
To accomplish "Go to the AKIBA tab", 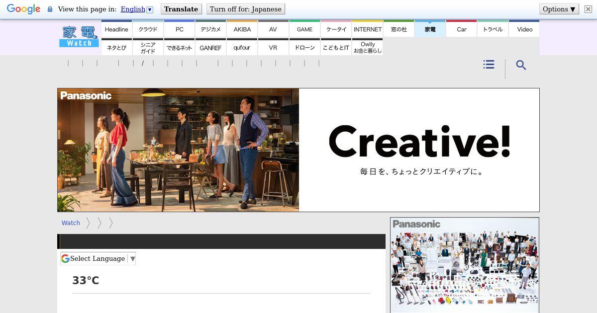I will (x=242, y=29).
